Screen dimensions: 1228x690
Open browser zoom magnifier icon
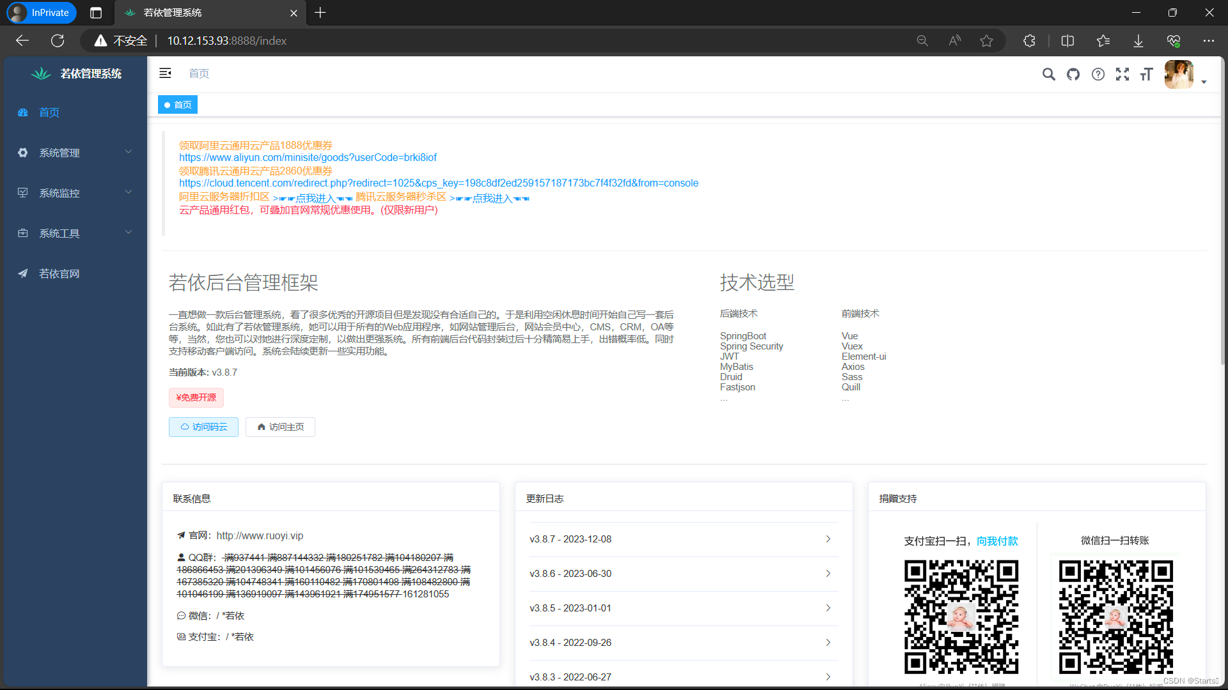(922, 41)
